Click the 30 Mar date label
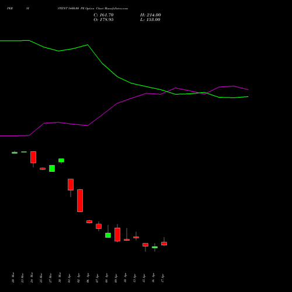Screen dimensions: 292x292 point(60,277)
